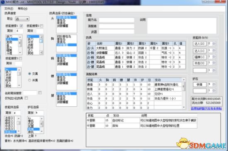The height and width of the screenshot is (151, 228).
Task: Enable the 技能搜索2 checkbox
Action: [41, 26]
